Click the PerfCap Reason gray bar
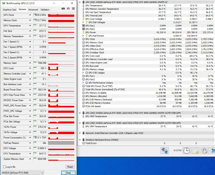Viewport: 215px width, 175px height. tap(61, 143)
